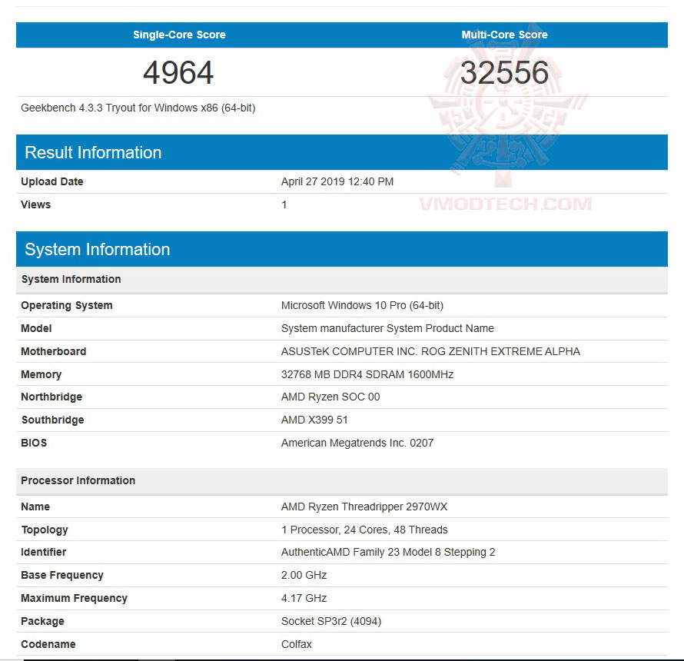Viewport: 684px width, 661px height.
Task: Select System manufacturer System Product Name value
Action: point(387,328)
